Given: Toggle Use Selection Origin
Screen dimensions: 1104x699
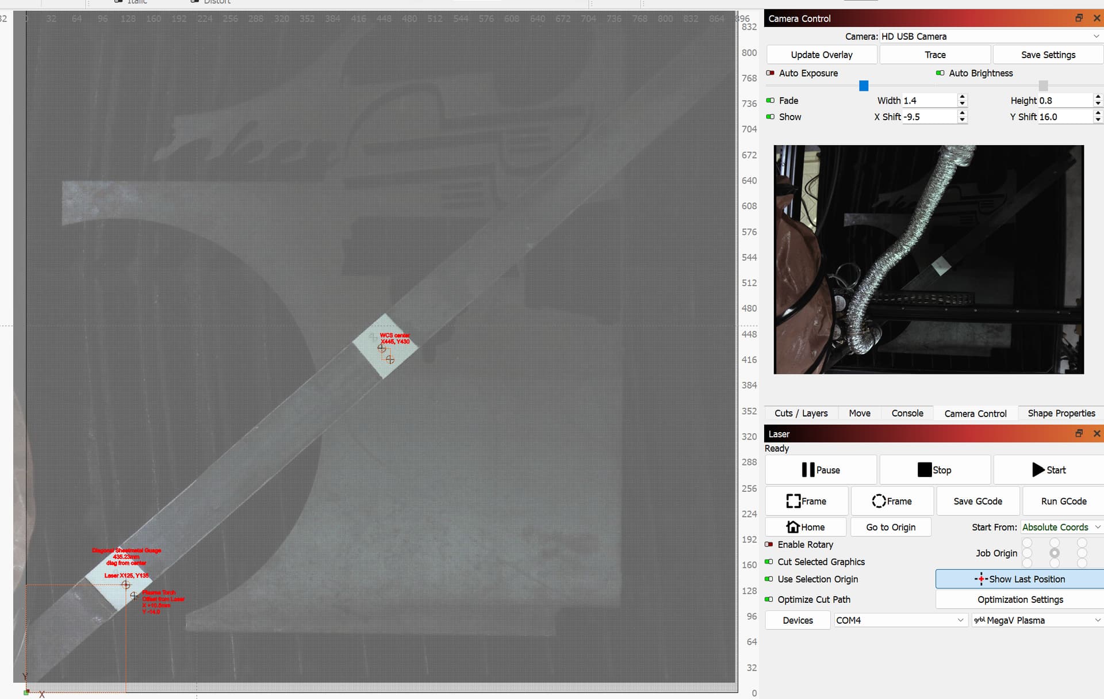Looking at the screenshot, I should 769,579.
